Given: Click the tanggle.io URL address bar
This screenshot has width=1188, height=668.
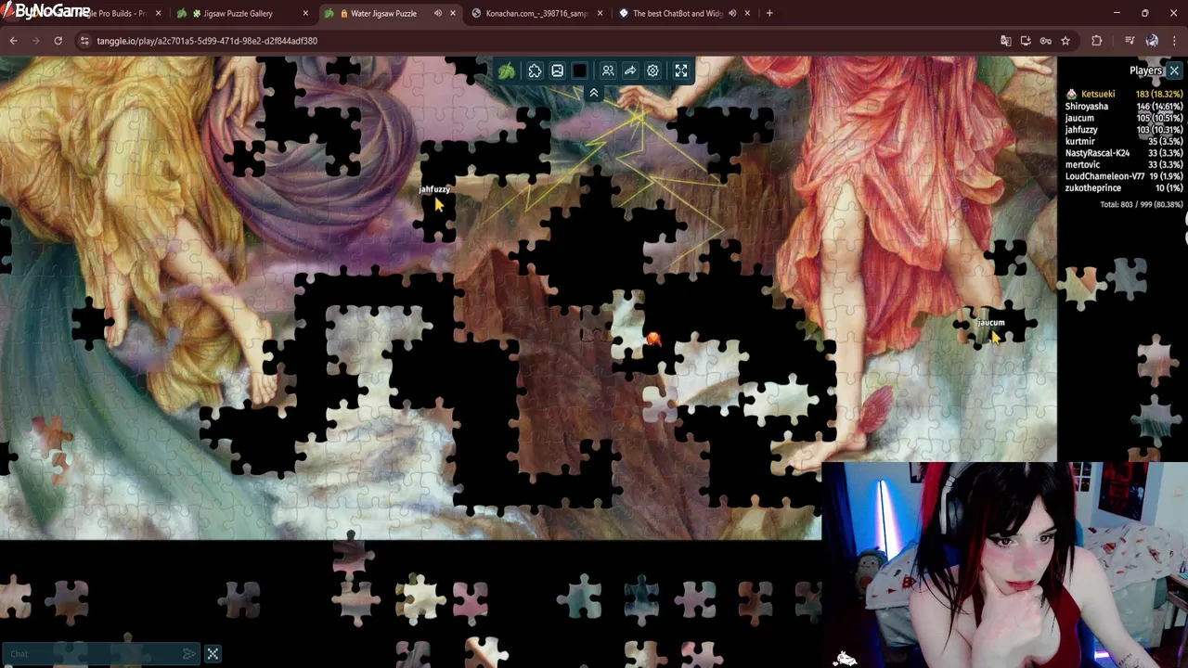Looking at the screenshot, I should coord(207,41).
